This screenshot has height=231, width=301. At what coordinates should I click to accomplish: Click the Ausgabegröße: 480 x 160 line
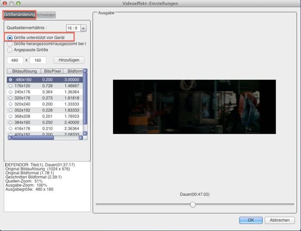[29, 189]
